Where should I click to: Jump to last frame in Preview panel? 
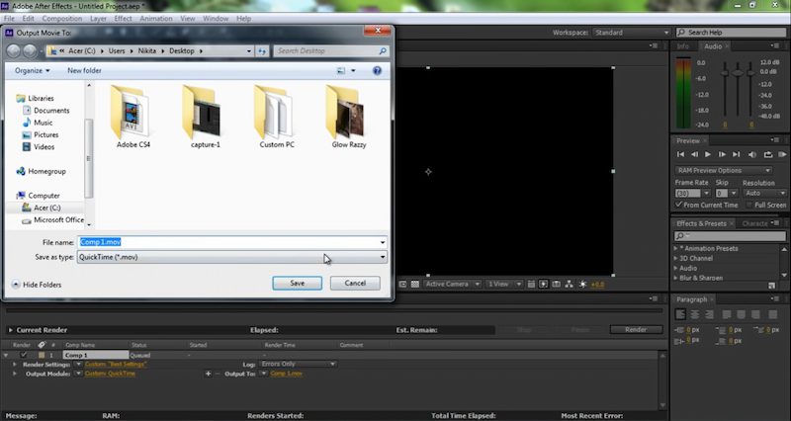pyautogui.click(x=736, y=155)
